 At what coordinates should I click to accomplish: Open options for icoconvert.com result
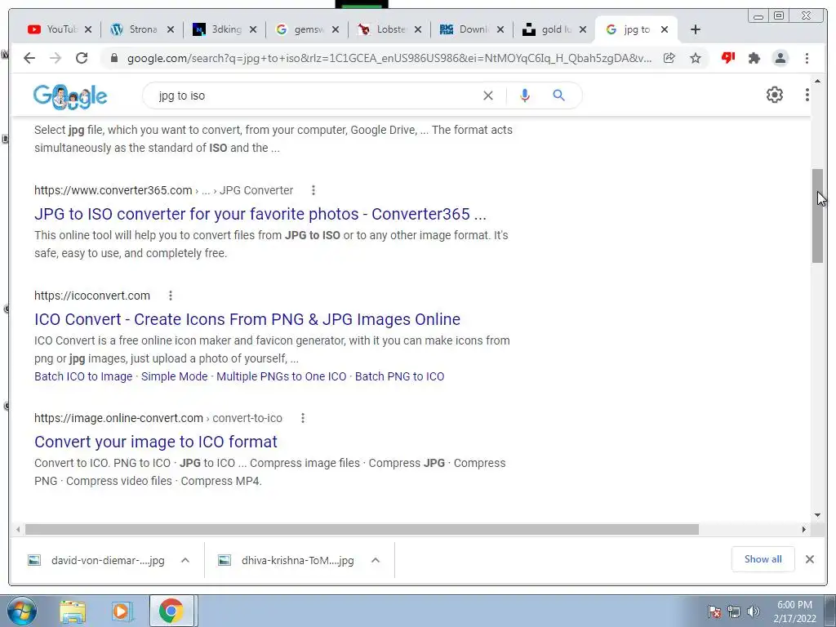(170, 296)
